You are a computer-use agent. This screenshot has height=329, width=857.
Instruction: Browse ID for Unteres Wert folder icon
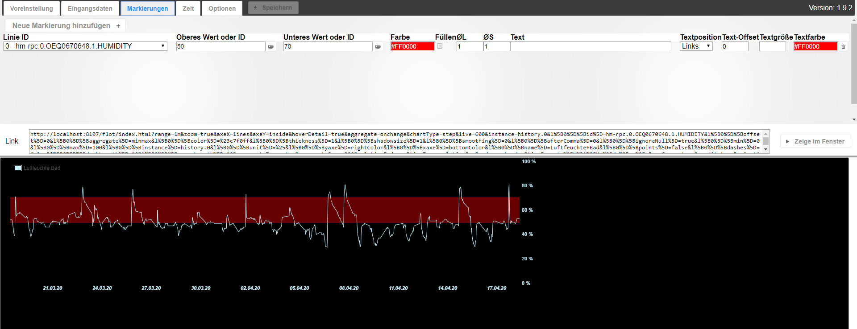[x=378, y=46]
